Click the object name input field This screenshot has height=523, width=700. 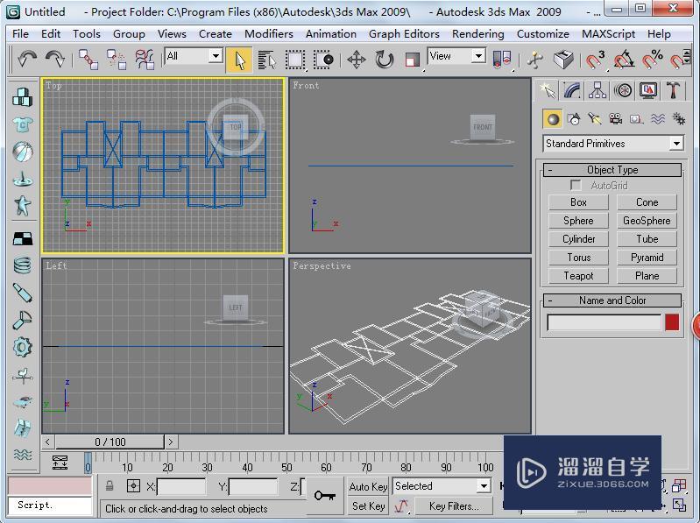point(604,322)
